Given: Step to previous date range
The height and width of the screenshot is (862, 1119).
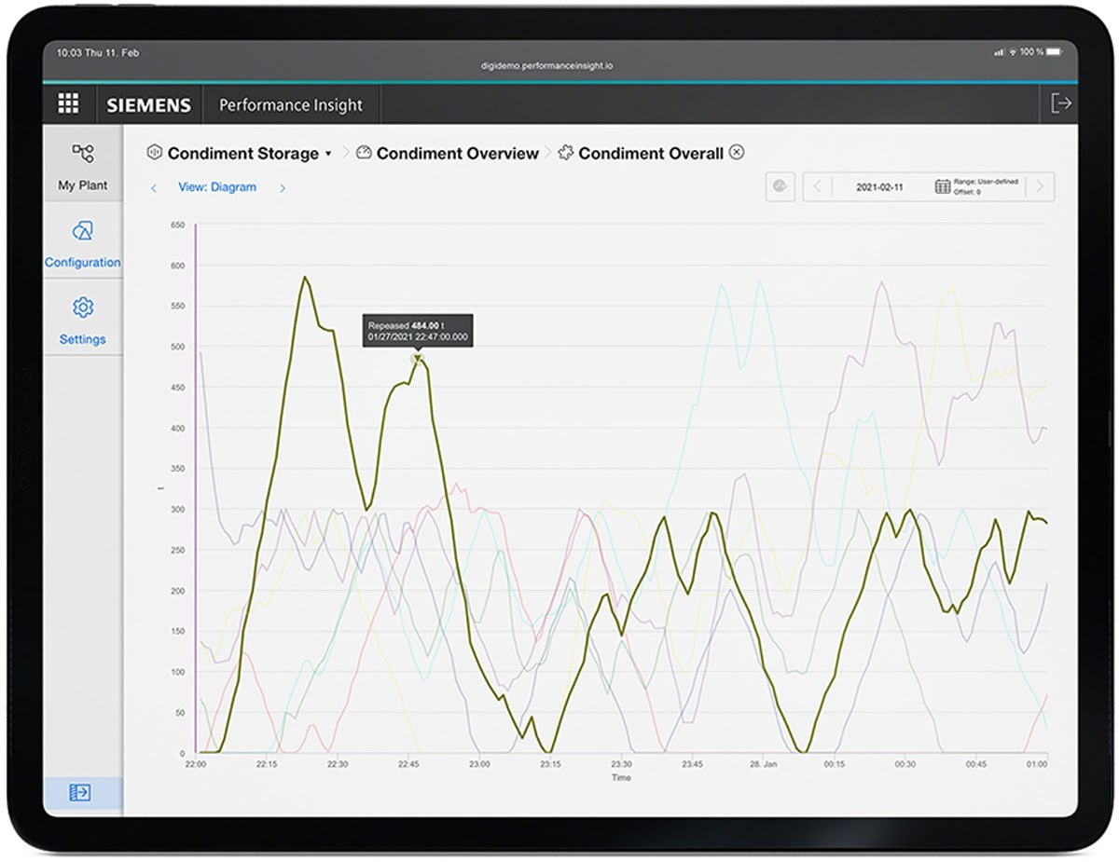Looking at the screenshot, I should [818, 186].
